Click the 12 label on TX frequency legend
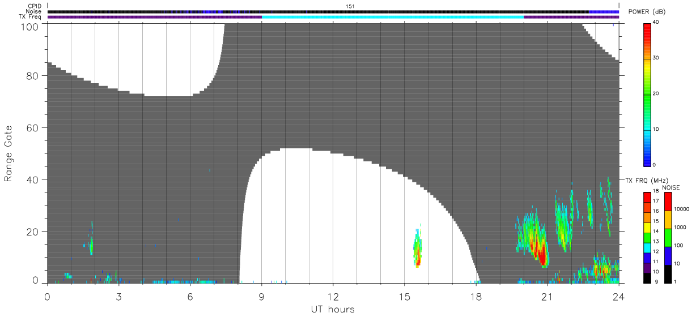696x321 pixels. click(656, 251)
